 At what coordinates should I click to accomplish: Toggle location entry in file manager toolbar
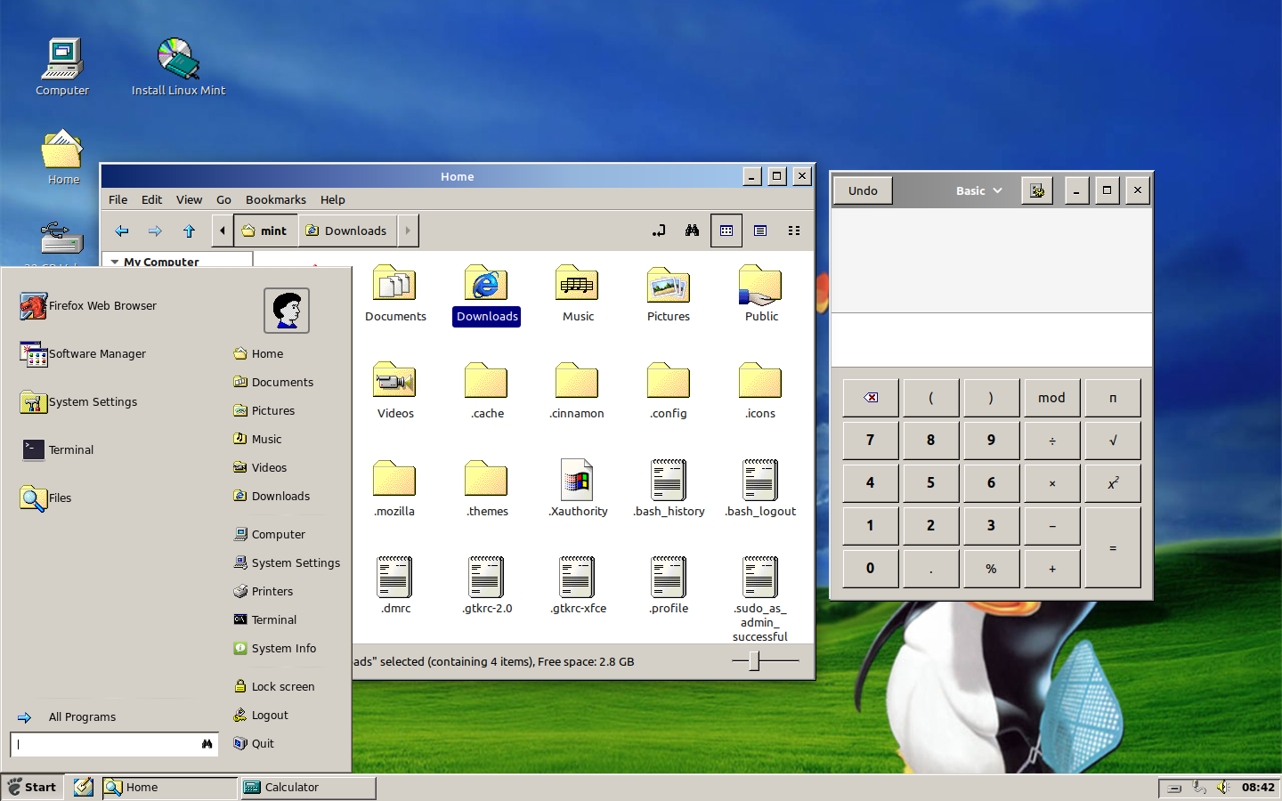(659, 231)
